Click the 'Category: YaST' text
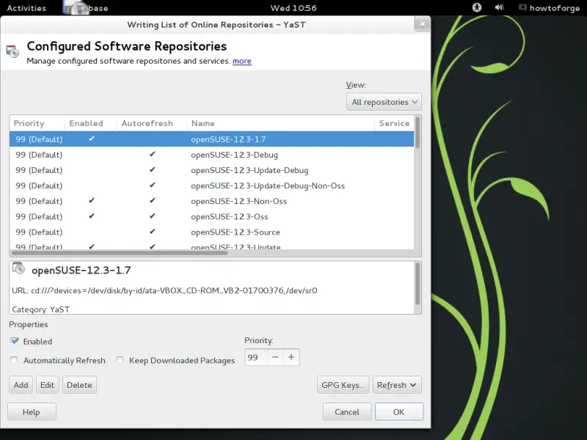 pyautogui.click(x=40, y=309)
